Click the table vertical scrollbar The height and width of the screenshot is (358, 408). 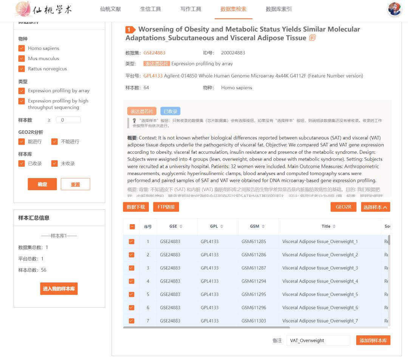point(389,240)
